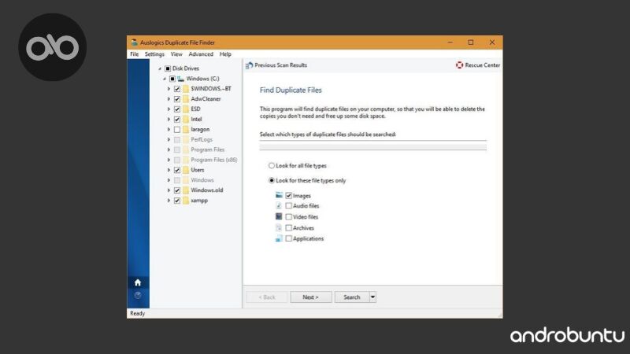630x354 pixels.
Task: Expand the xampp folder node
Action: pyautogui.click(x=169, y=201)
